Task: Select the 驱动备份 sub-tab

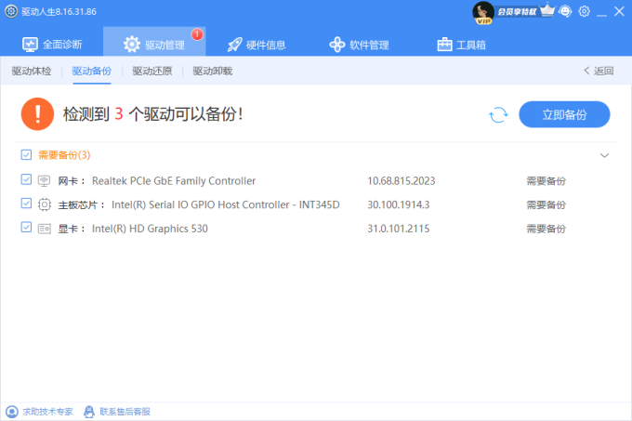Action: tap(91, 71)
